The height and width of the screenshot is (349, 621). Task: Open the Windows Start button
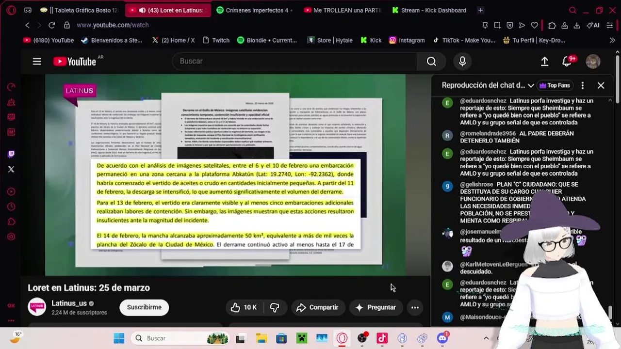[x=119, y=338]
